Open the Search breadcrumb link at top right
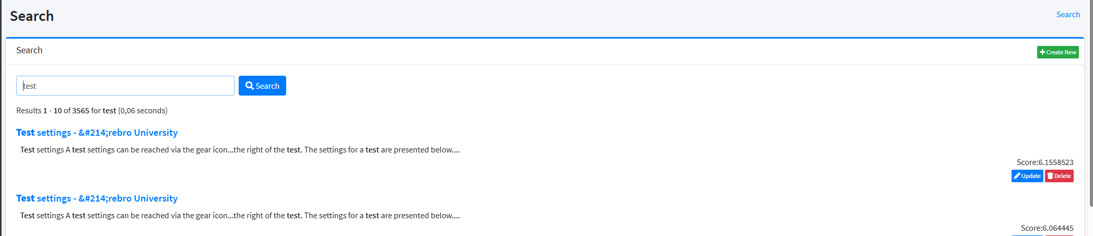The image size is (1093, 236). click(1068, 15)
